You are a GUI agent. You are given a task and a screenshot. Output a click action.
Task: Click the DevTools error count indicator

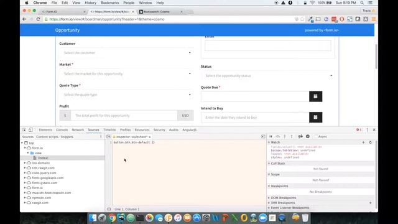point(359,130)
